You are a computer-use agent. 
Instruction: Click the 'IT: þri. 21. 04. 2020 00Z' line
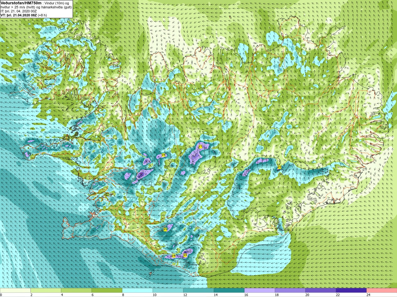click(x=19, y=11)
